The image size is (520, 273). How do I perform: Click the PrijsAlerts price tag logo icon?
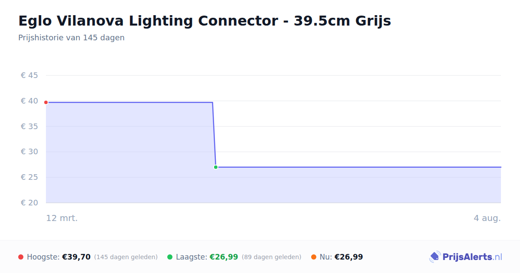point(435,257)
